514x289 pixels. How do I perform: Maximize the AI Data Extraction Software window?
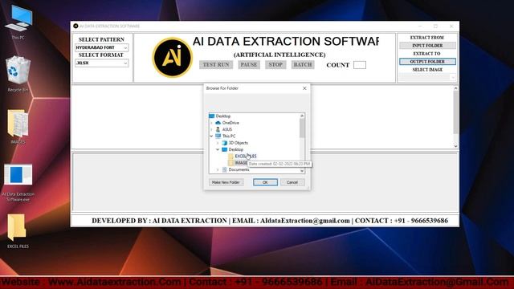coord(435,26)
